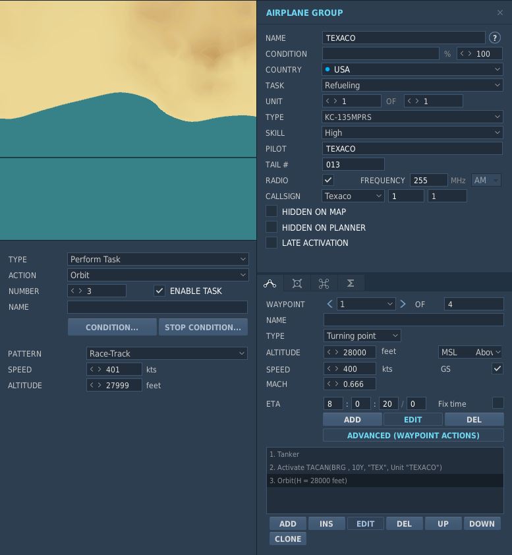The width and height of the screenshot is (512, 555).
Task: Click the action list DEL button beside UP
Action: point(404,523)
